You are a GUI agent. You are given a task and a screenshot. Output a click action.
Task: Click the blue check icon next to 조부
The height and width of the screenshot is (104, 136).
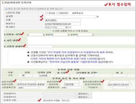[x=76, y=35]
